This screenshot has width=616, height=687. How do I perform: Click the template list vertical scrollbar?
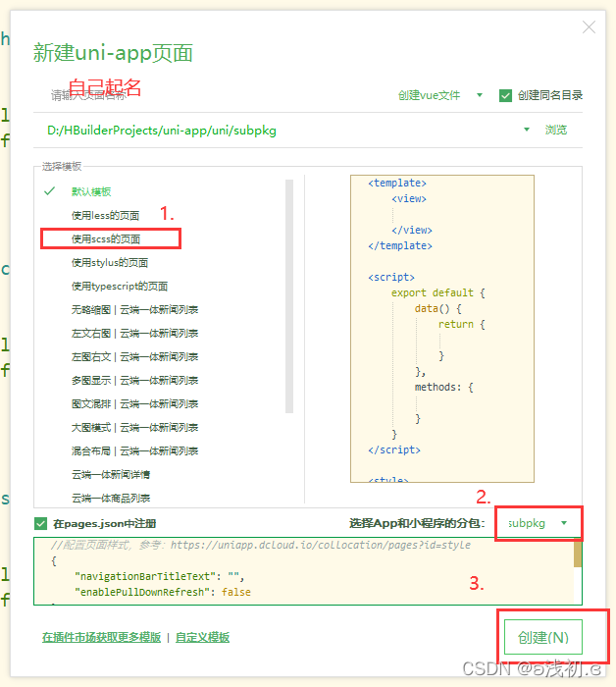[289, 296]
